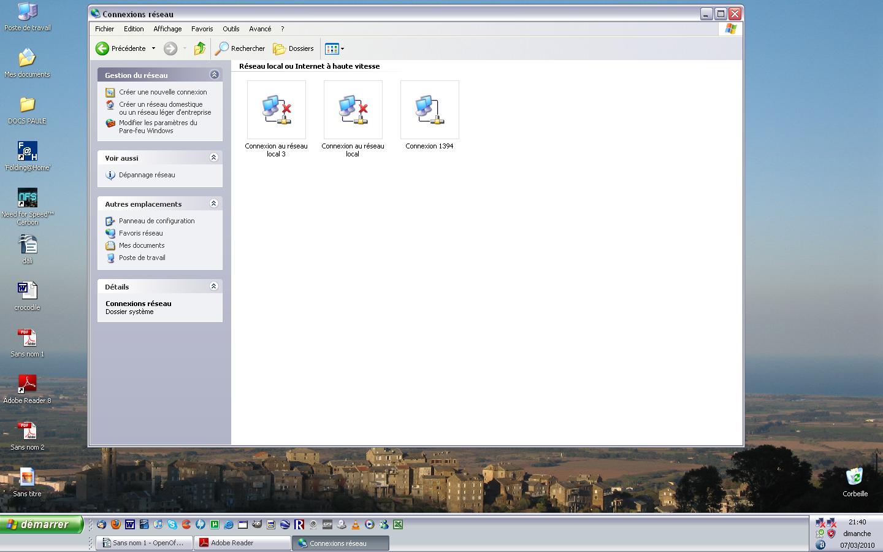Viewport: 883px width, 552px height.
Task: Toggle the Dossiers folder pane button
Action: (293, 48)
